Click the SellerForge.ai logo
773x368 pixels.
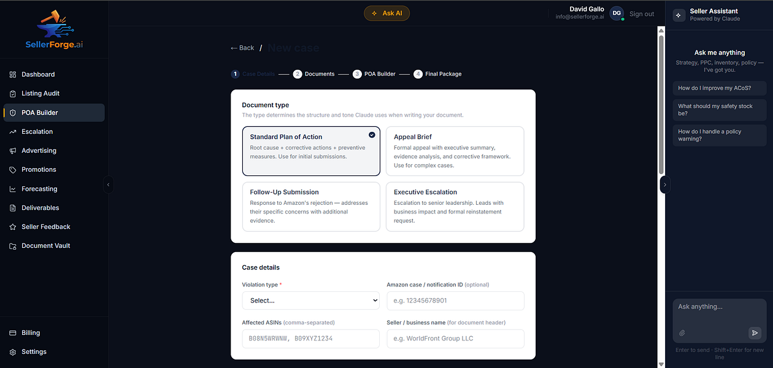[x=54, y=29]
